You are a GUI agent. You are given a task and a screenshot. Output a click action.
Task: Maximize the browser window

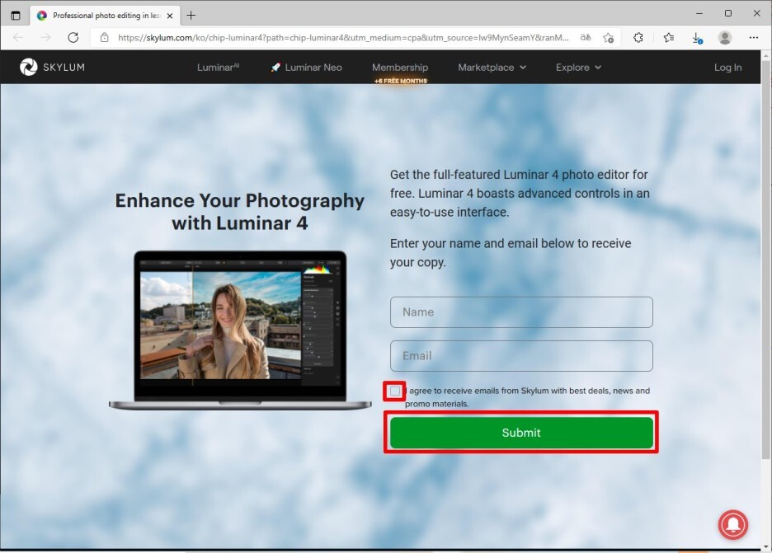point(728,13)
